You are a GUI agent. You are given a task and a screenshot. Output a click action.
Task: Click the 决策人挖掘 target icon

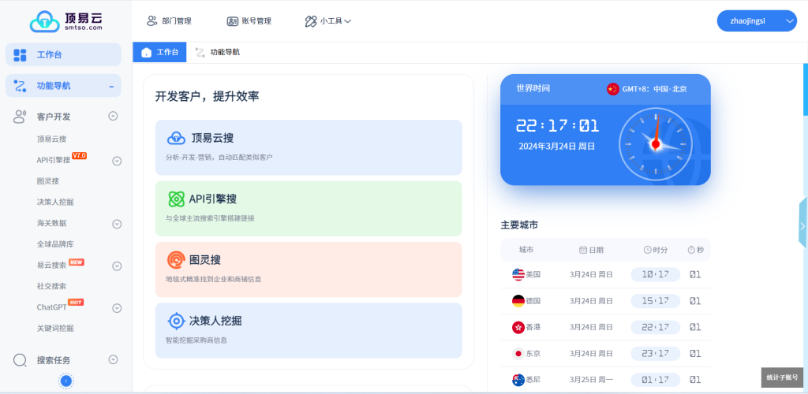pyautogui.click(x=176, y=321)
